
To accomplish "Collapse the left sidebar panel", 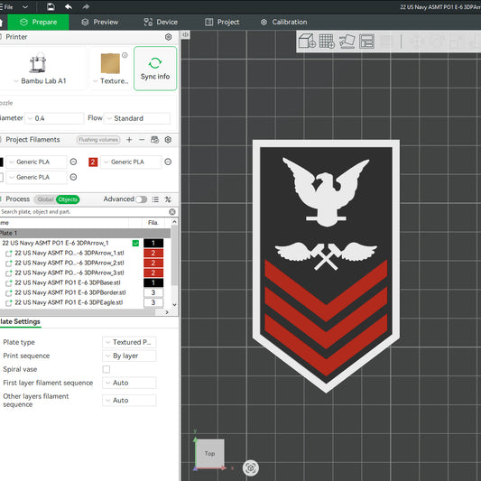I will pyautogui.click(x=185, y=34).
